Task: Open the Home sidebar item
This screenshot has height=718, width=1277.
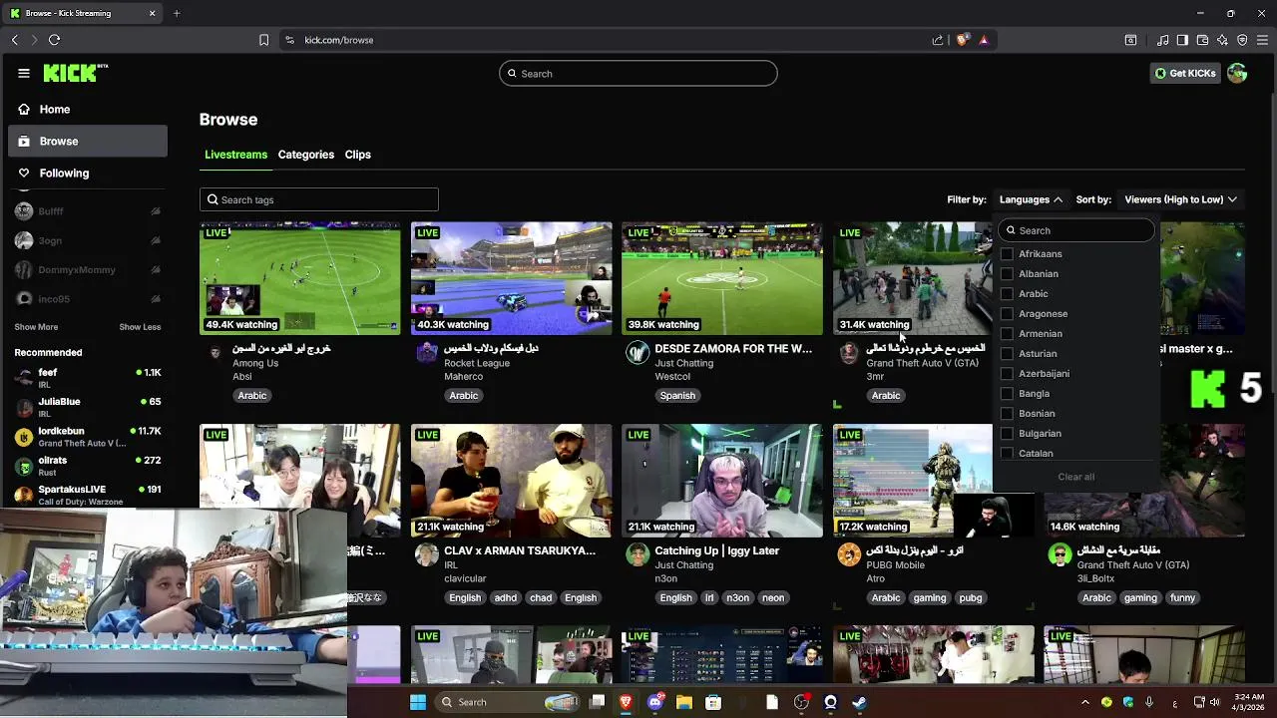Action: [88, 109]
